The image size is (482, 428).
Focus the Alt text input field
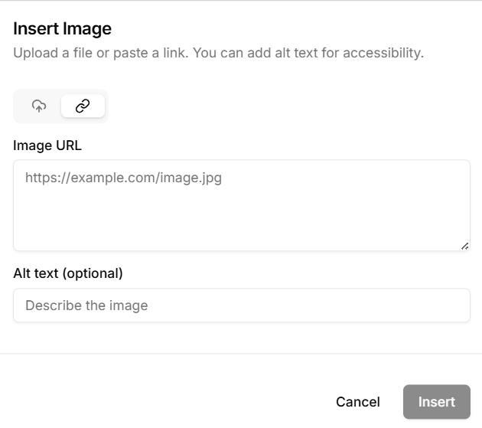(x=241, y=305)
